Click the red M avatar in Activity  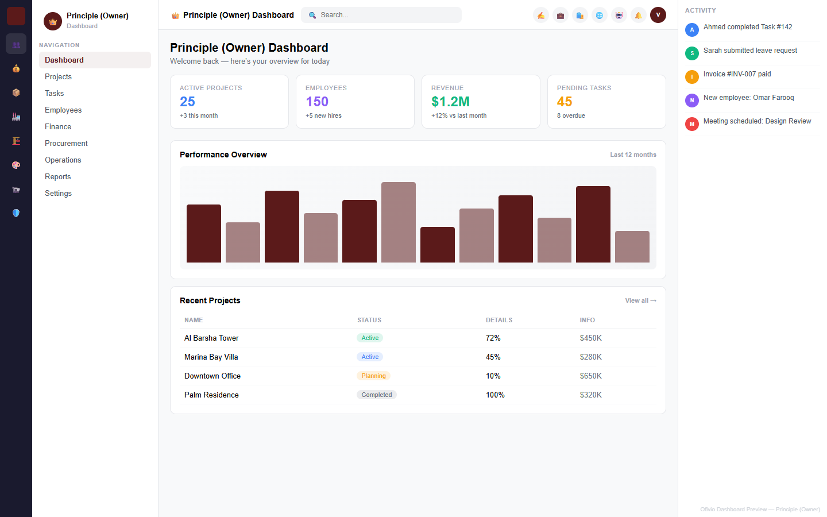tap(692, 124)
